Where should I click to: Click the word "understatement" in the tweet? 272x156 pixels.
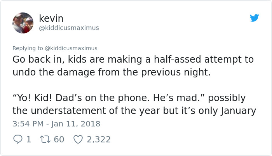[68, 110]
